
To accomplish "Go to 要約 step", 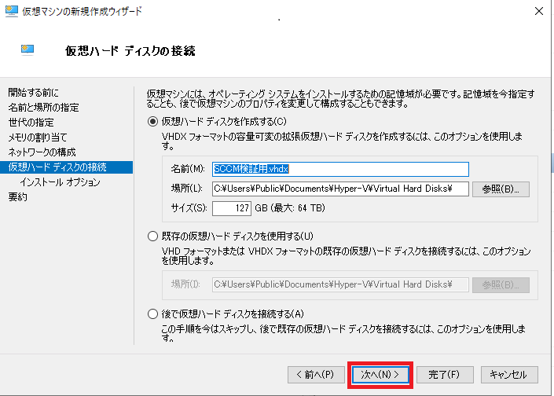I will [x=17, y=197].
